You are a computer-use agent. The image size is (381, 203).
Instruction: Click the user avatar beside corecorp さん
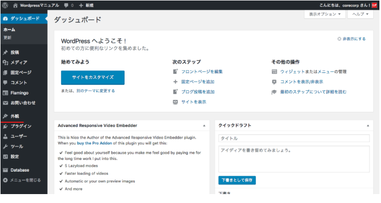(x=374, y=5)
